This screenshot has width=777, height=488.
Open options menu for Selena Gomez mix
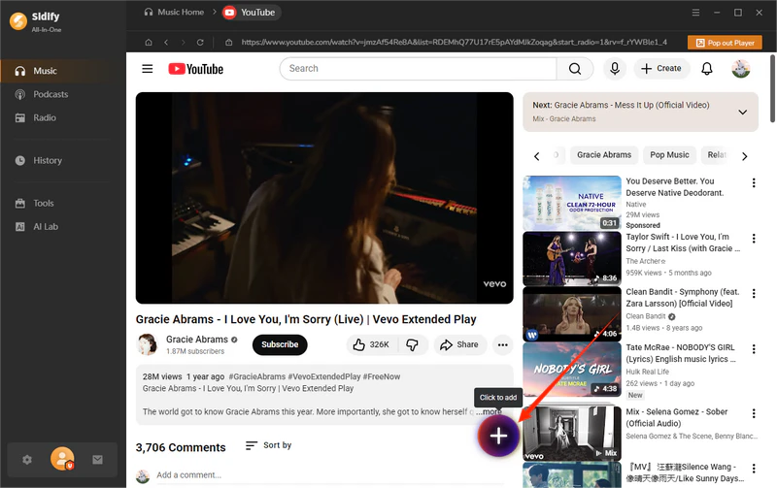[754, 413]
